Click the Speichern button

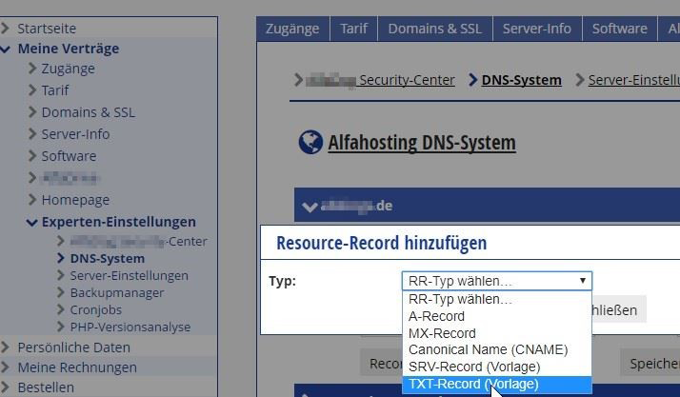pos(650,364)
